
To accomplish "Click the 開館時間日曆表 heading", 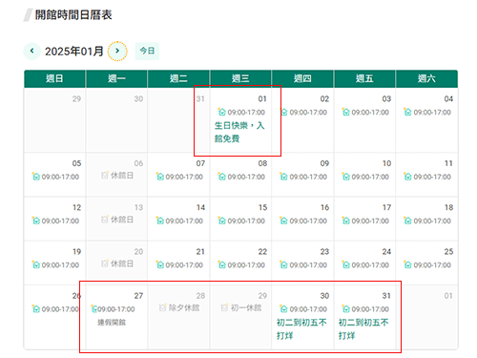I will (x=73, y=14).
